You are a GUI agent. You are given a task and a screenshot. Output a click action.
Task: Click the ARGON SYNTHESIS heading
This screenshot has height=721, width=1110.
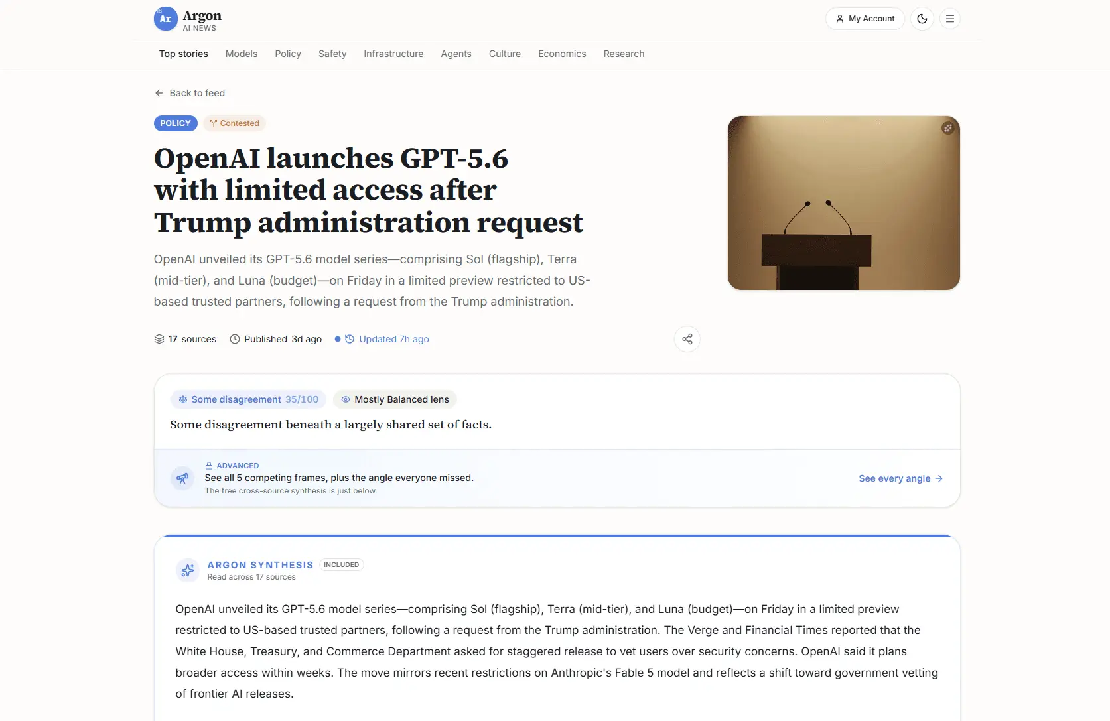tap(260, 565)
